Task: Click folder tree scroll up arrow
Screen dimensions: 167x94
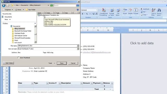Action: click(35, 26)
